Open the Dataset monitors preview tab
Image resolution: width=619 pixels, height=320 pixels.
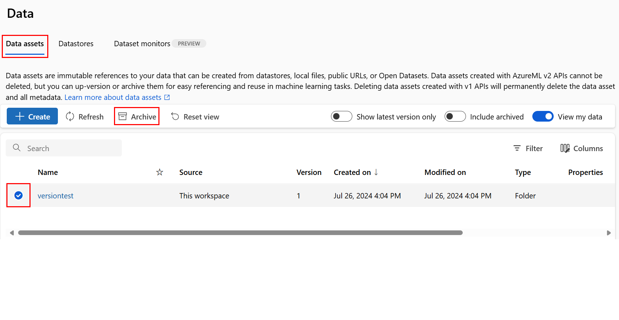142,43
